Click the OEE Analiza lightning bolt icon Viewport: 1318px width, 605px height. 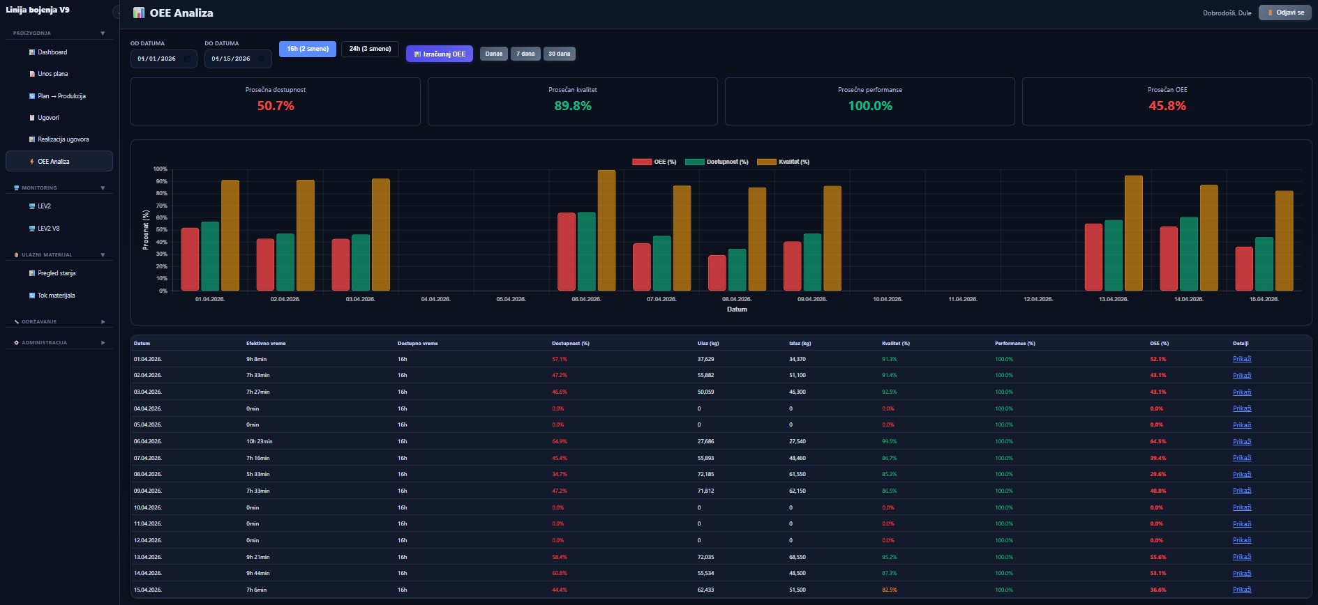pos(32,162)
